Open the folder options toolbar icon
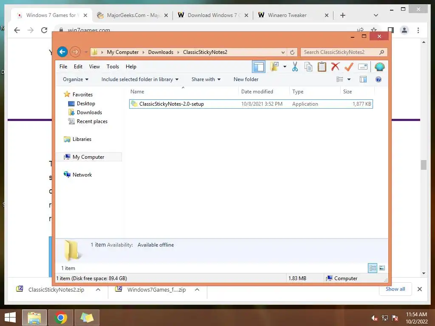This screenshot has height=326, width=435. click(x=274, y=67)
